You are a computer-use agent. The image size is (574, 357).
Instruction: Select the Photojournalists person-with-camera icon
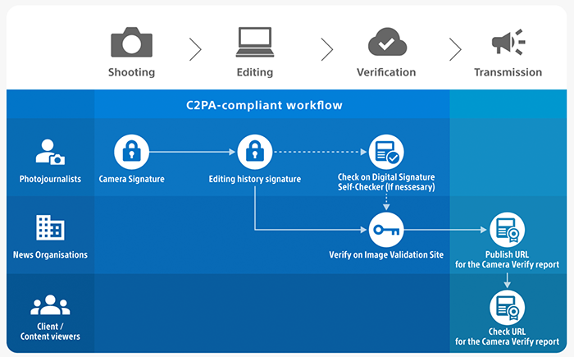(50, 152)
